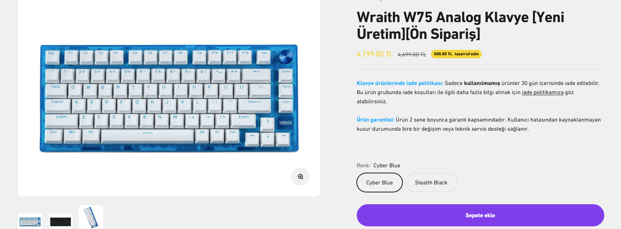621x229 pixels.
Task: Click the Renk: Cyber Blue label
Action: pyautogui.click(x=378, y=165)
